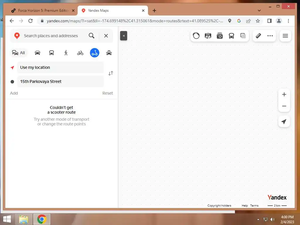Open Copyright holders link
The height and width of the screenshot is (225, 300).
tap(219, 205)
